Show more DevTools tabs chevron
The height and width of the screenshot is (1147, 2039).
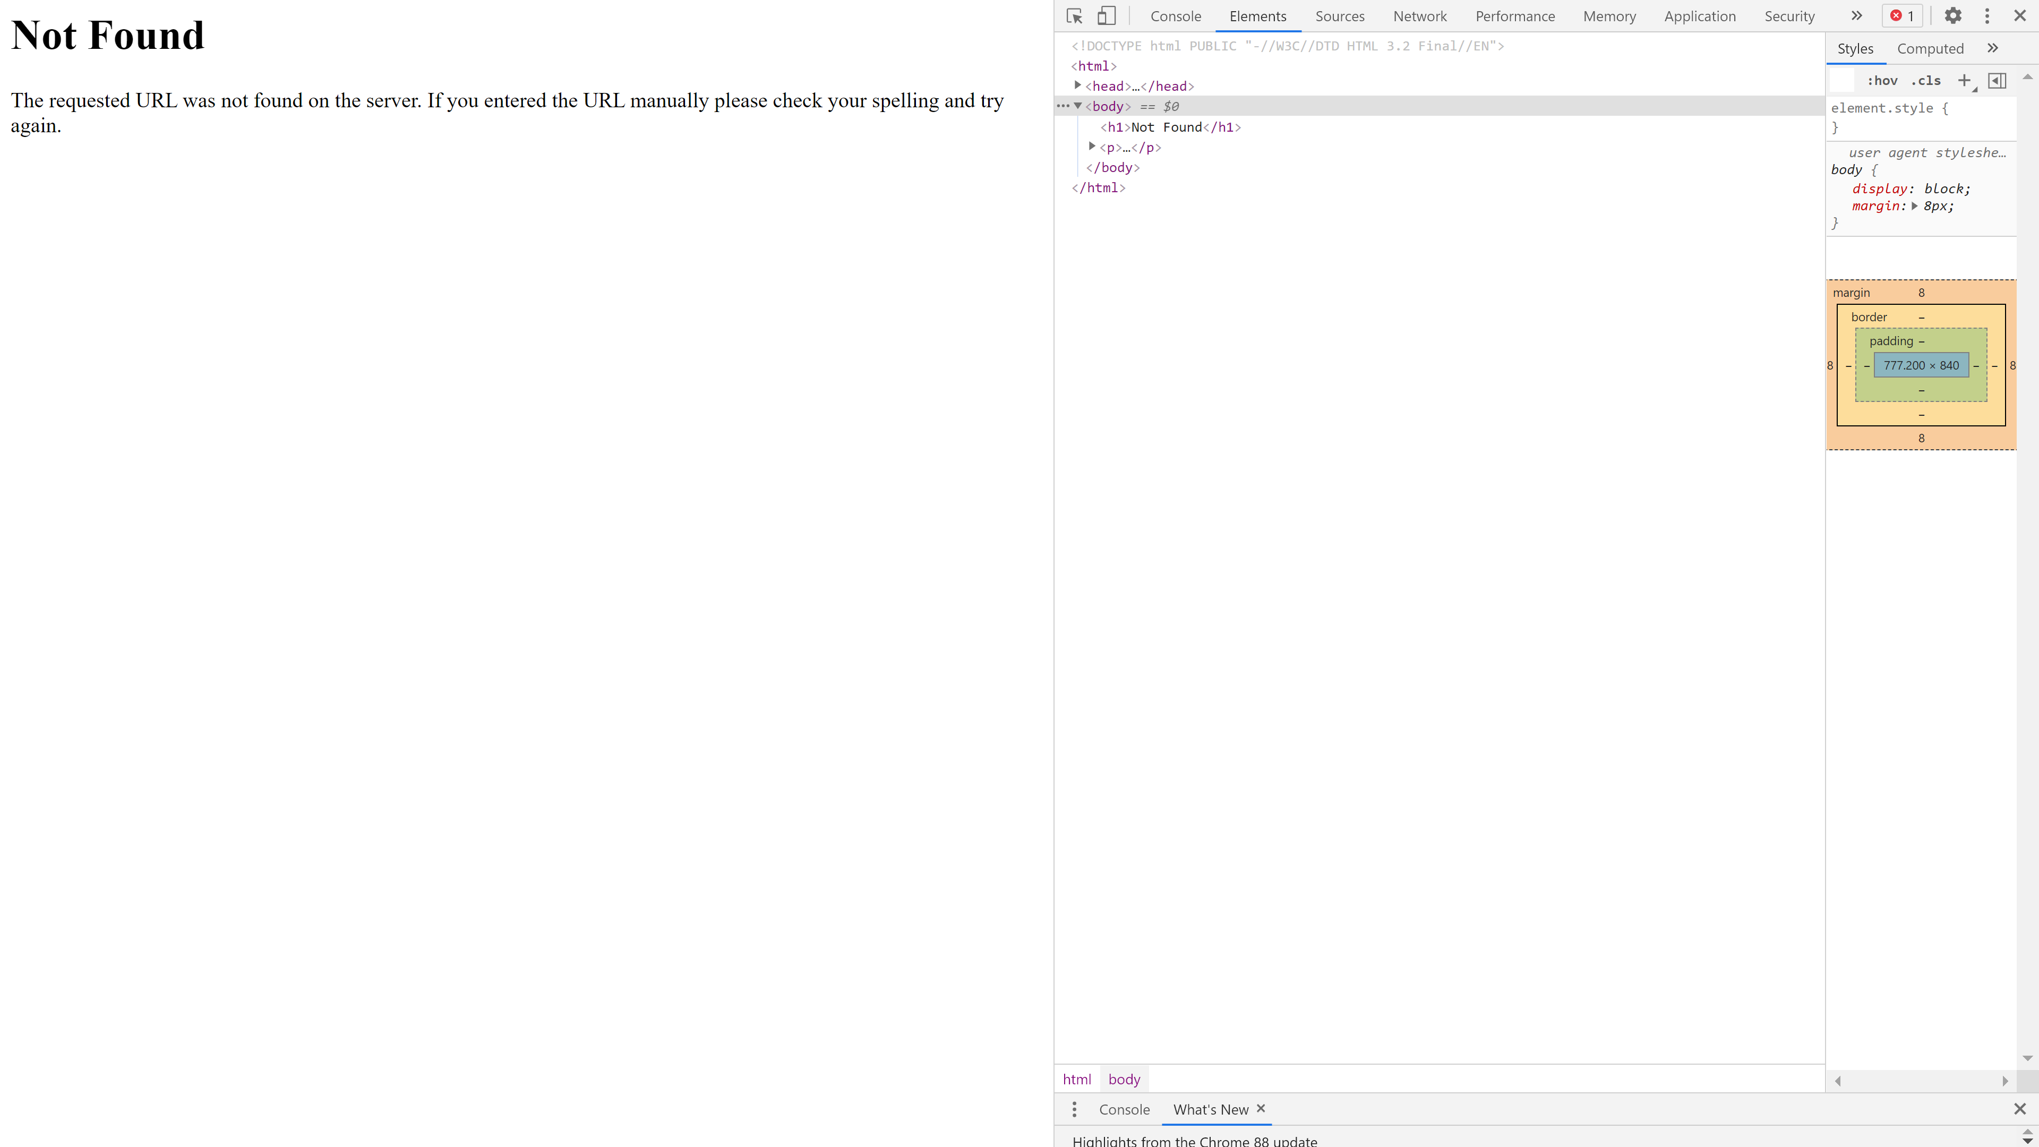[x=1856, y=16]
